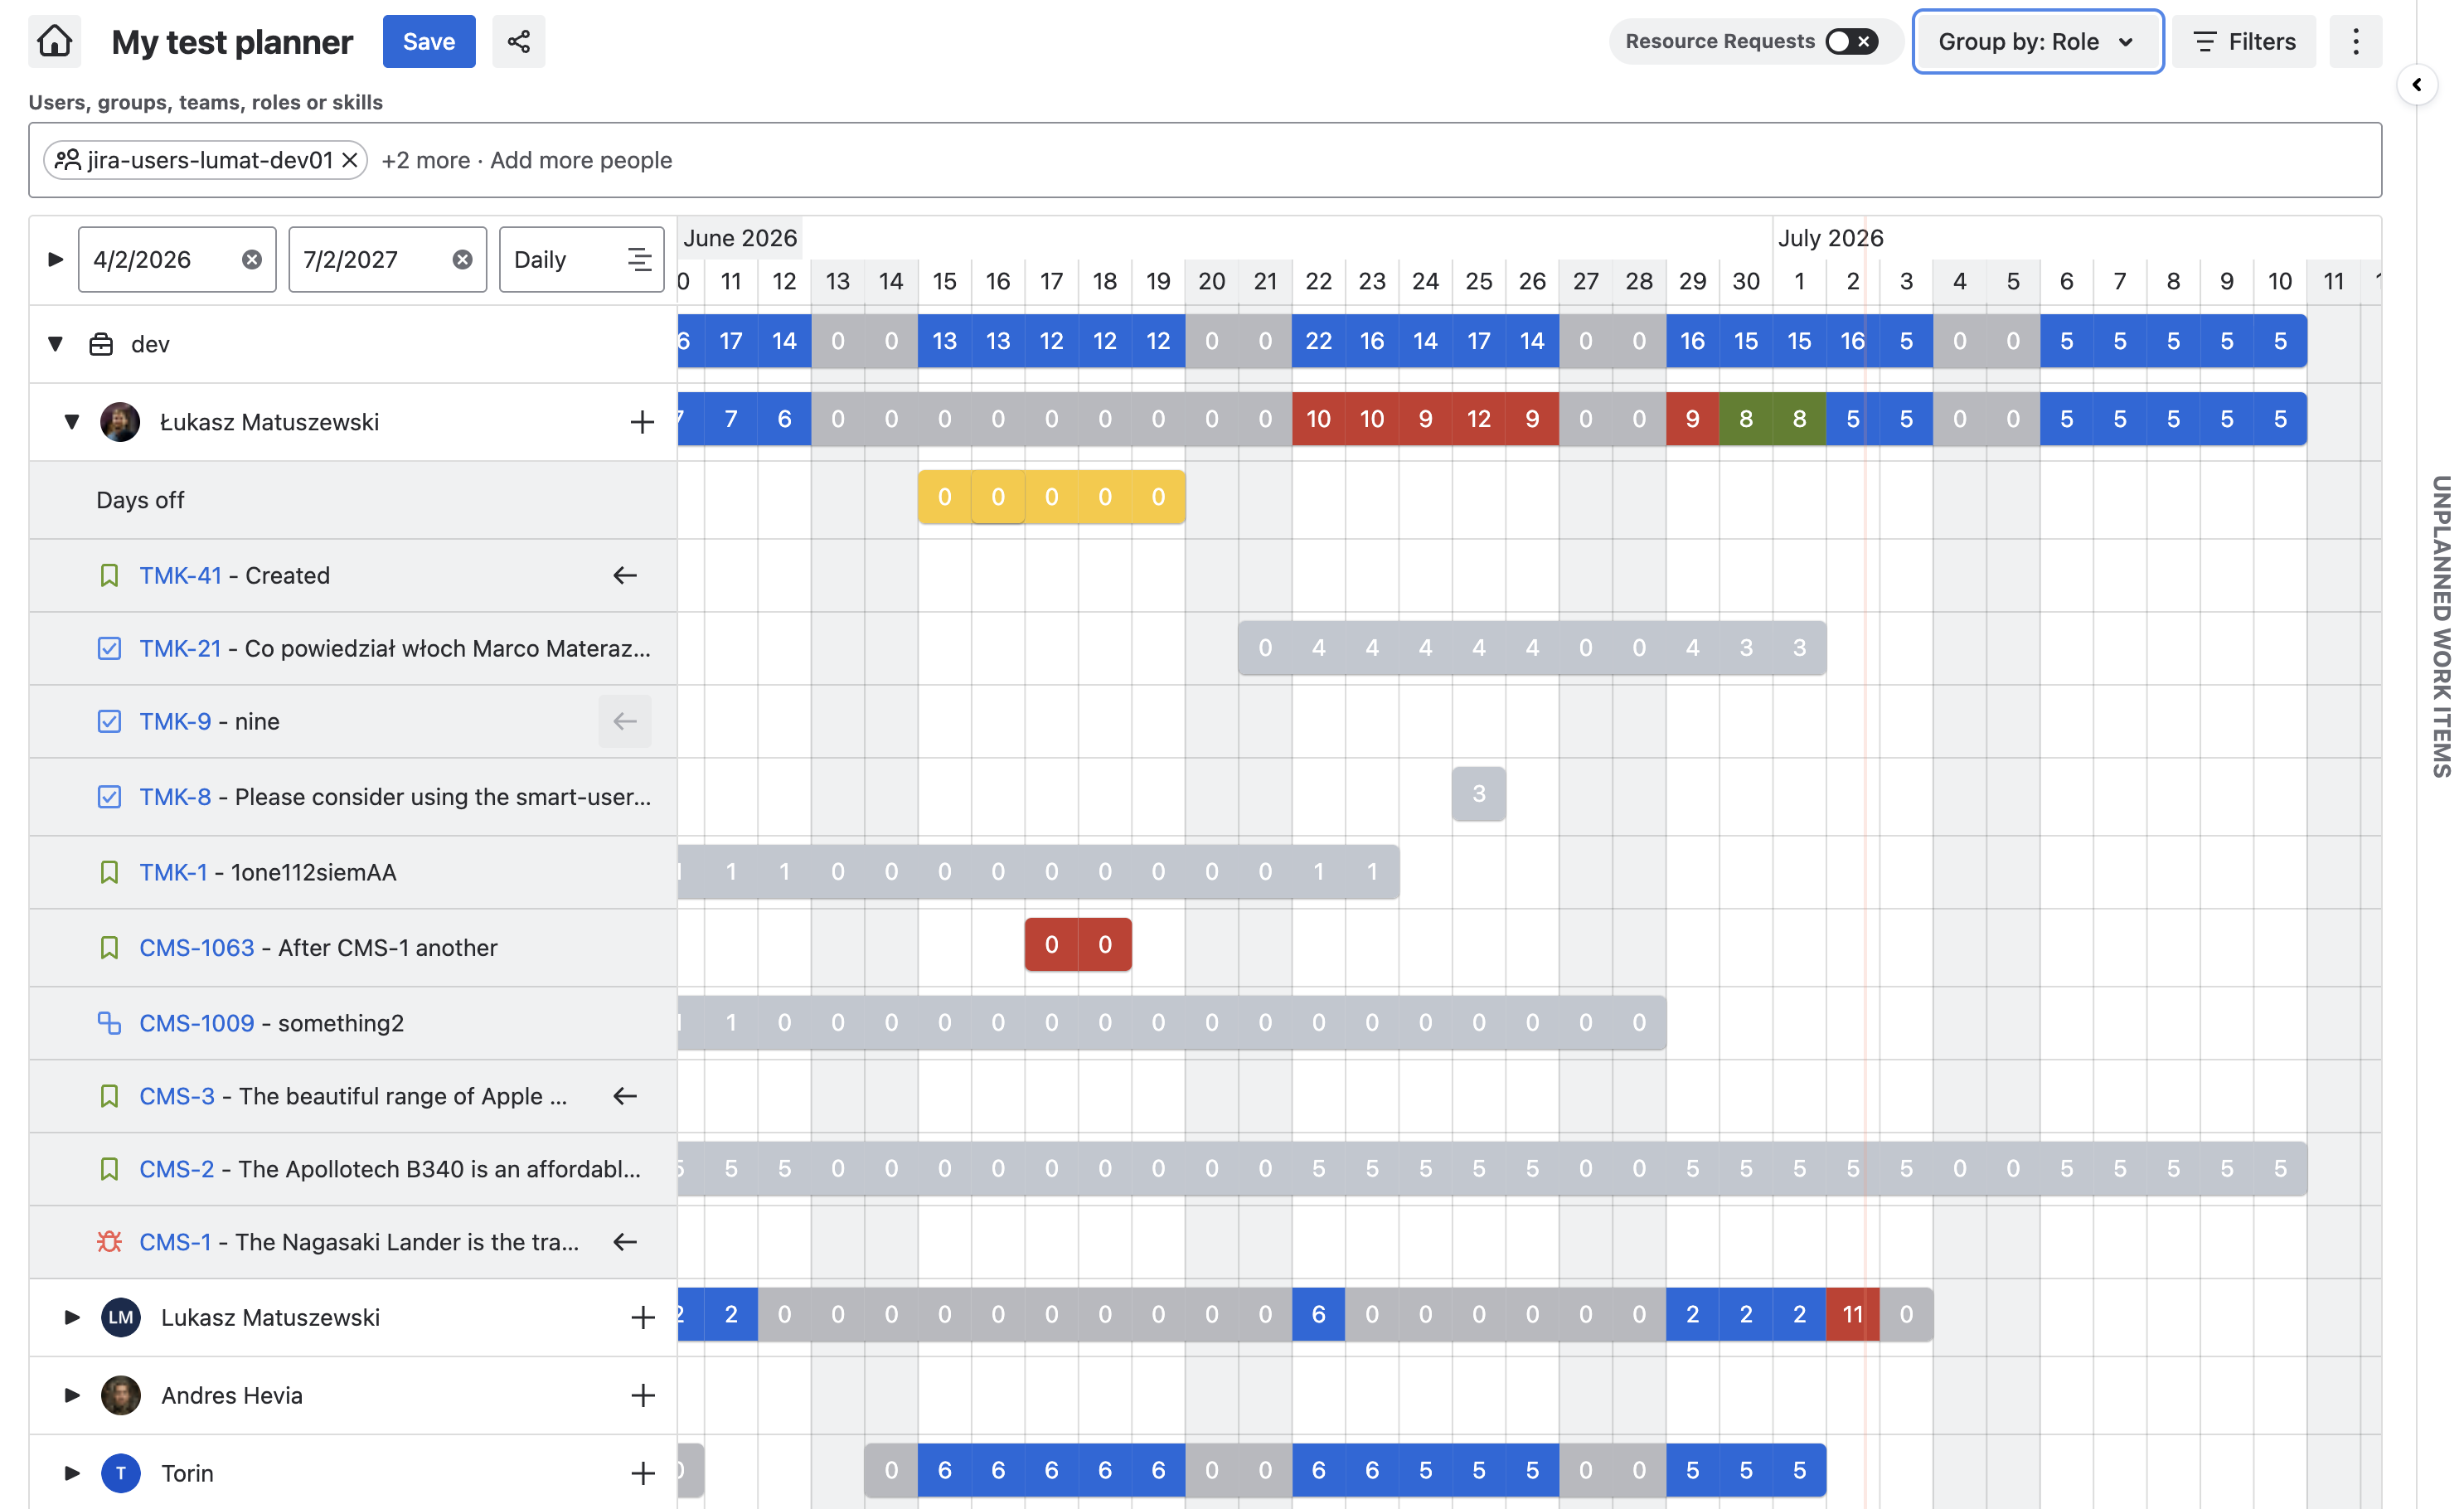Toggle the Resource Requests switch
This screenshot has width=2464, height=1509.
[1851, 41]
